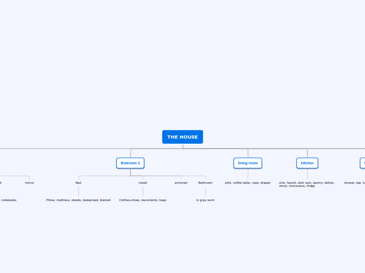
Task: Click the mirror subtopic
Action: [29, 183]
